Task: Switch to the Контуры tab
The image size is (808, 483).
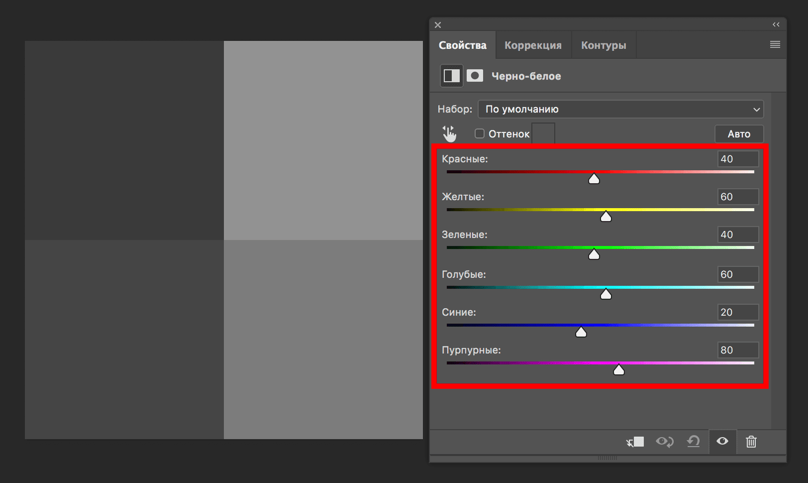Action: tap(603, 45)
